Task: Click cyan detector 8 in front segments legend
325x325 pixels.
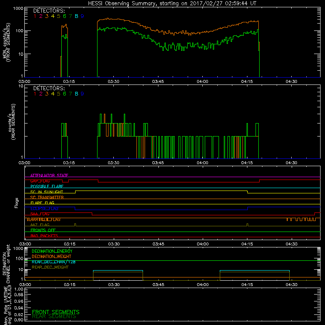Action: click(x=76, y=16)
